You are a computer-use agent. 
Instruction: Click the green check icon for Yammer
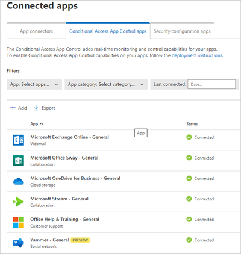pos(189,240)
